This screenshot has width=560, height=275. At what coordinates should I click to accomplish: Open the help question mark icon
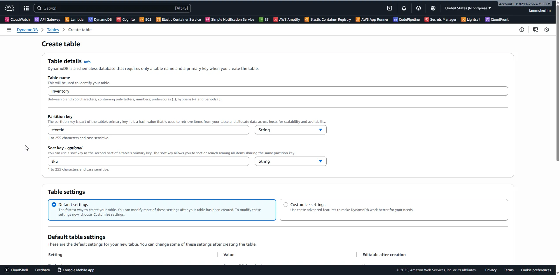[419, 8]
